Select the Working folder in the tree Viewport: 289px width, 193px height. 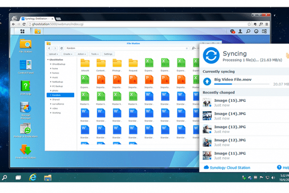[56, 113]
